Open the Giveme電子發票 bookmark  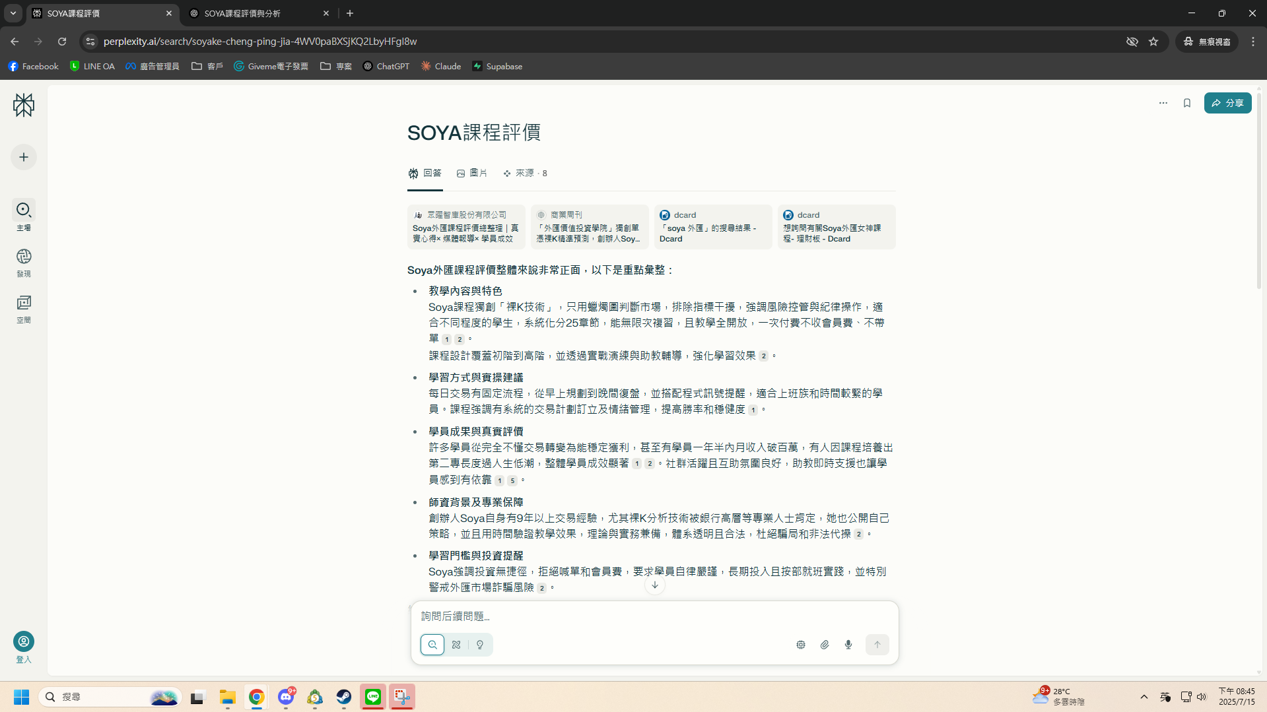coord(271,66)
